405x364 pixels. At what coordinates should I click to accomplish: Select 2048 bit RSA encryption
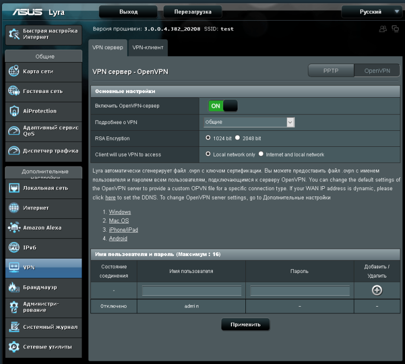pyautogui.click(x=238, y=138)
